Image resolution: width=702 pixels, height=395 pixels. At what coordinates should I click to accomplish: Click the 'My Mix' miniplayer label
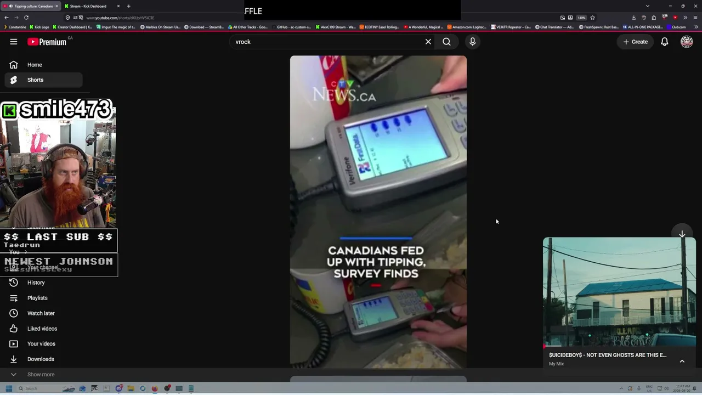pyautogui.click(x=556, y=364)
